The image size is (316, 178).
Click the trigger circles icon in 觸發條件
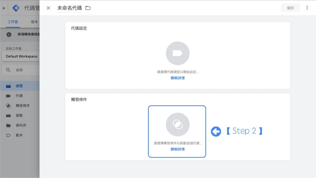pos(178,124)
